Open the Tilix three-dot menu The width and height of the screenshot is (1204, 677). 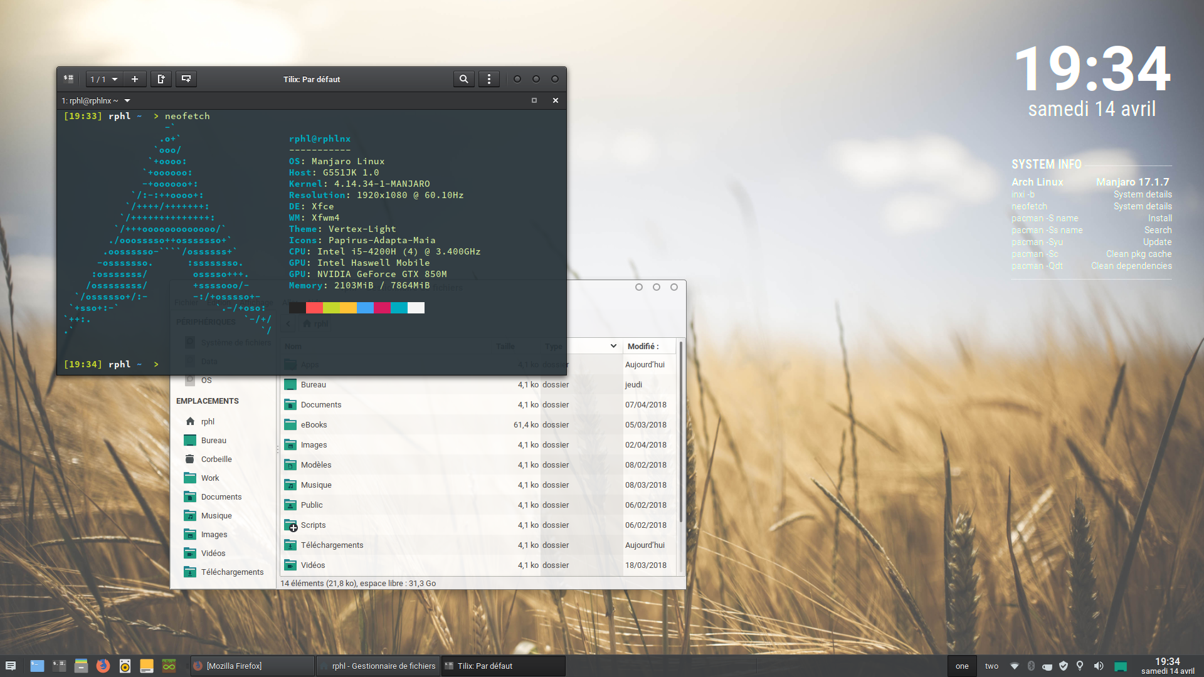click(x=489, y=79)
